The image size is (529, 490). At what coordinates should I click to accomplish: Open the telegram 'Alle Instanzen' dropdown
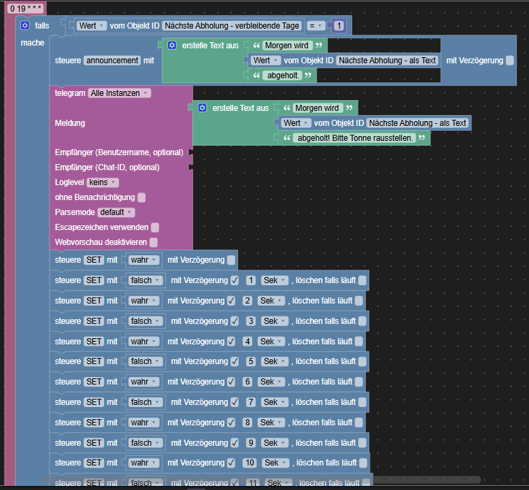(119, 93)
